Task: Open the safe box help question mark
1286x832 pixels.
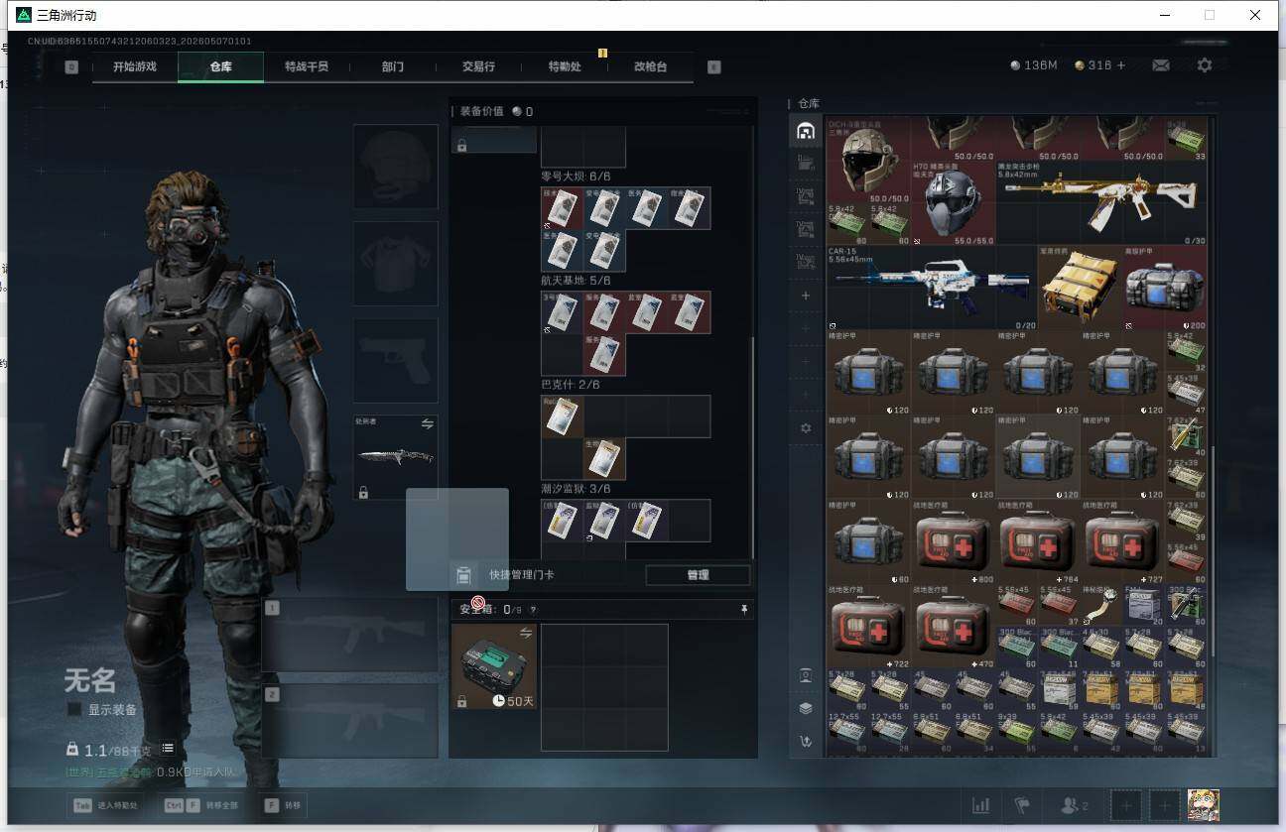Action: (x=533, y=610)
